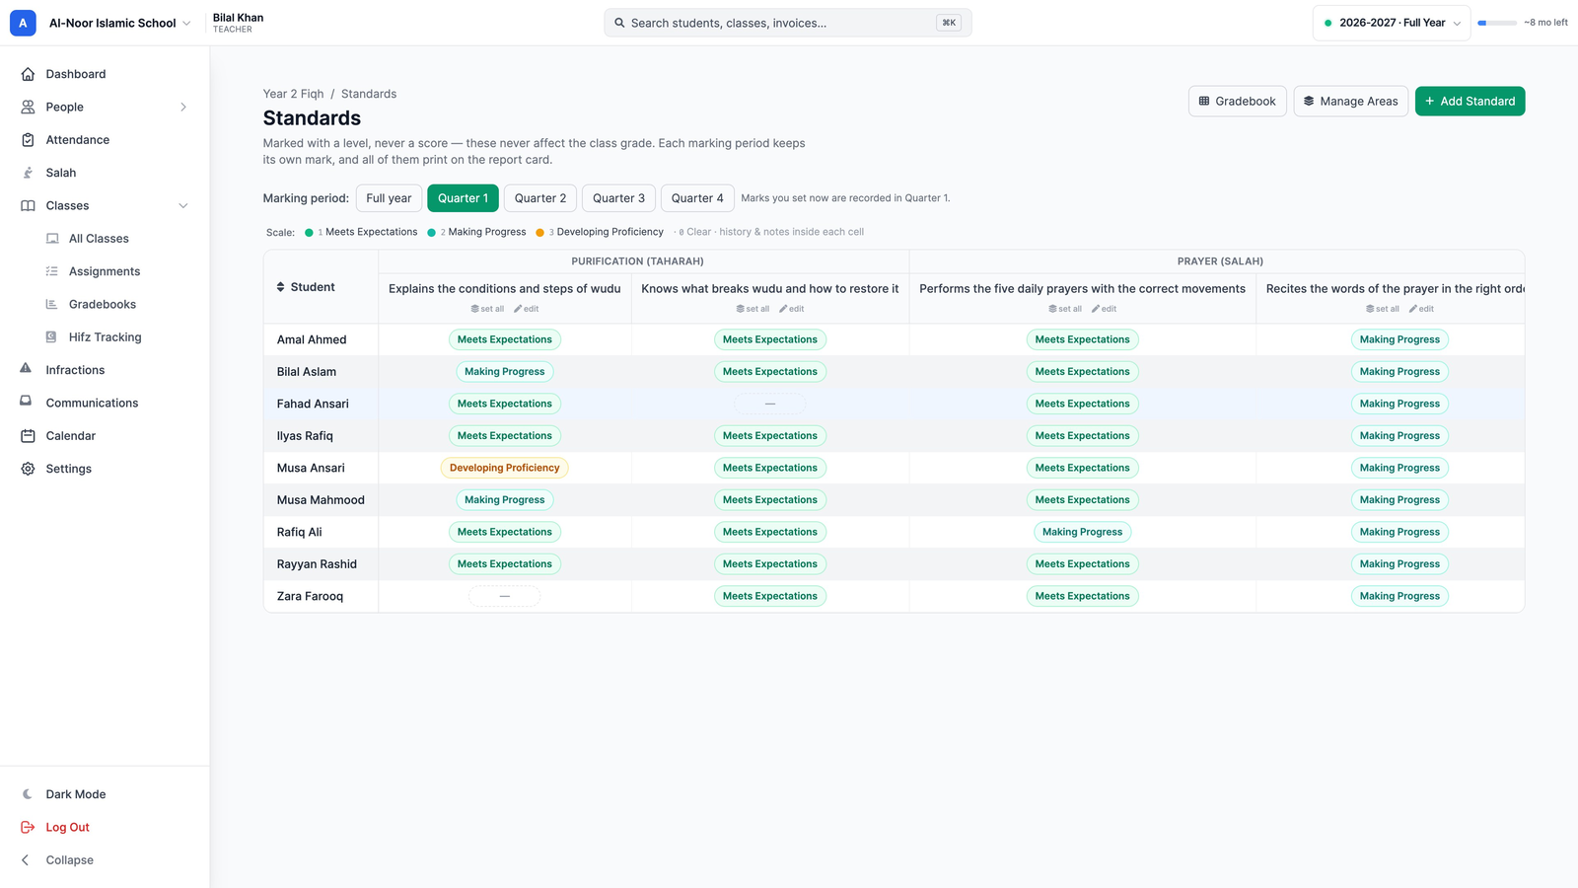
Task: Open Manage Areas
Action: pos(1350,101)
